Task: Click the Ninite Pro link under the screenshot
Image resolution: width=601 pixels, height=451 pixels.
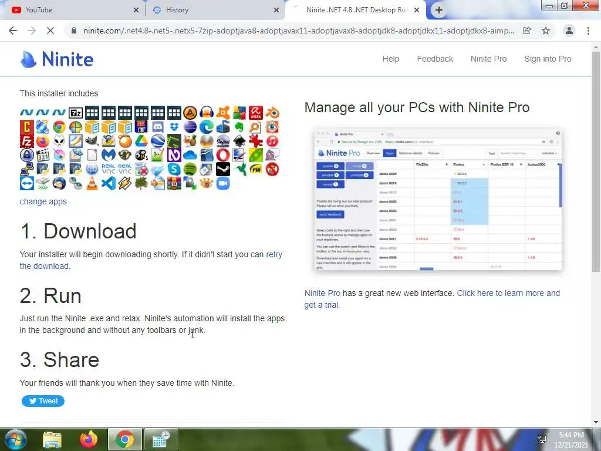Action: pos(322,293)
